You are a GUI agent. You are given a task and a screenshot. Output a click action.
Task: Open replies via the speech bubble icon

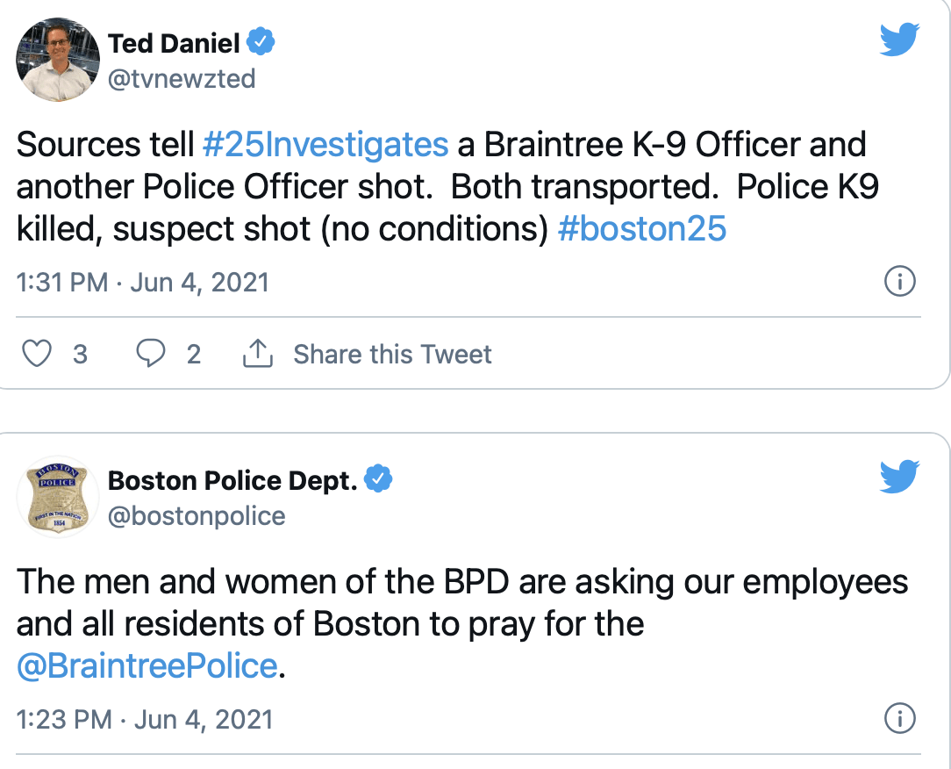point(150,353)
